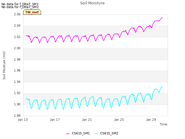Click the start point of cyan SM2 line
The height and width of the screenshot is (139, 185).
click(26, 99)
